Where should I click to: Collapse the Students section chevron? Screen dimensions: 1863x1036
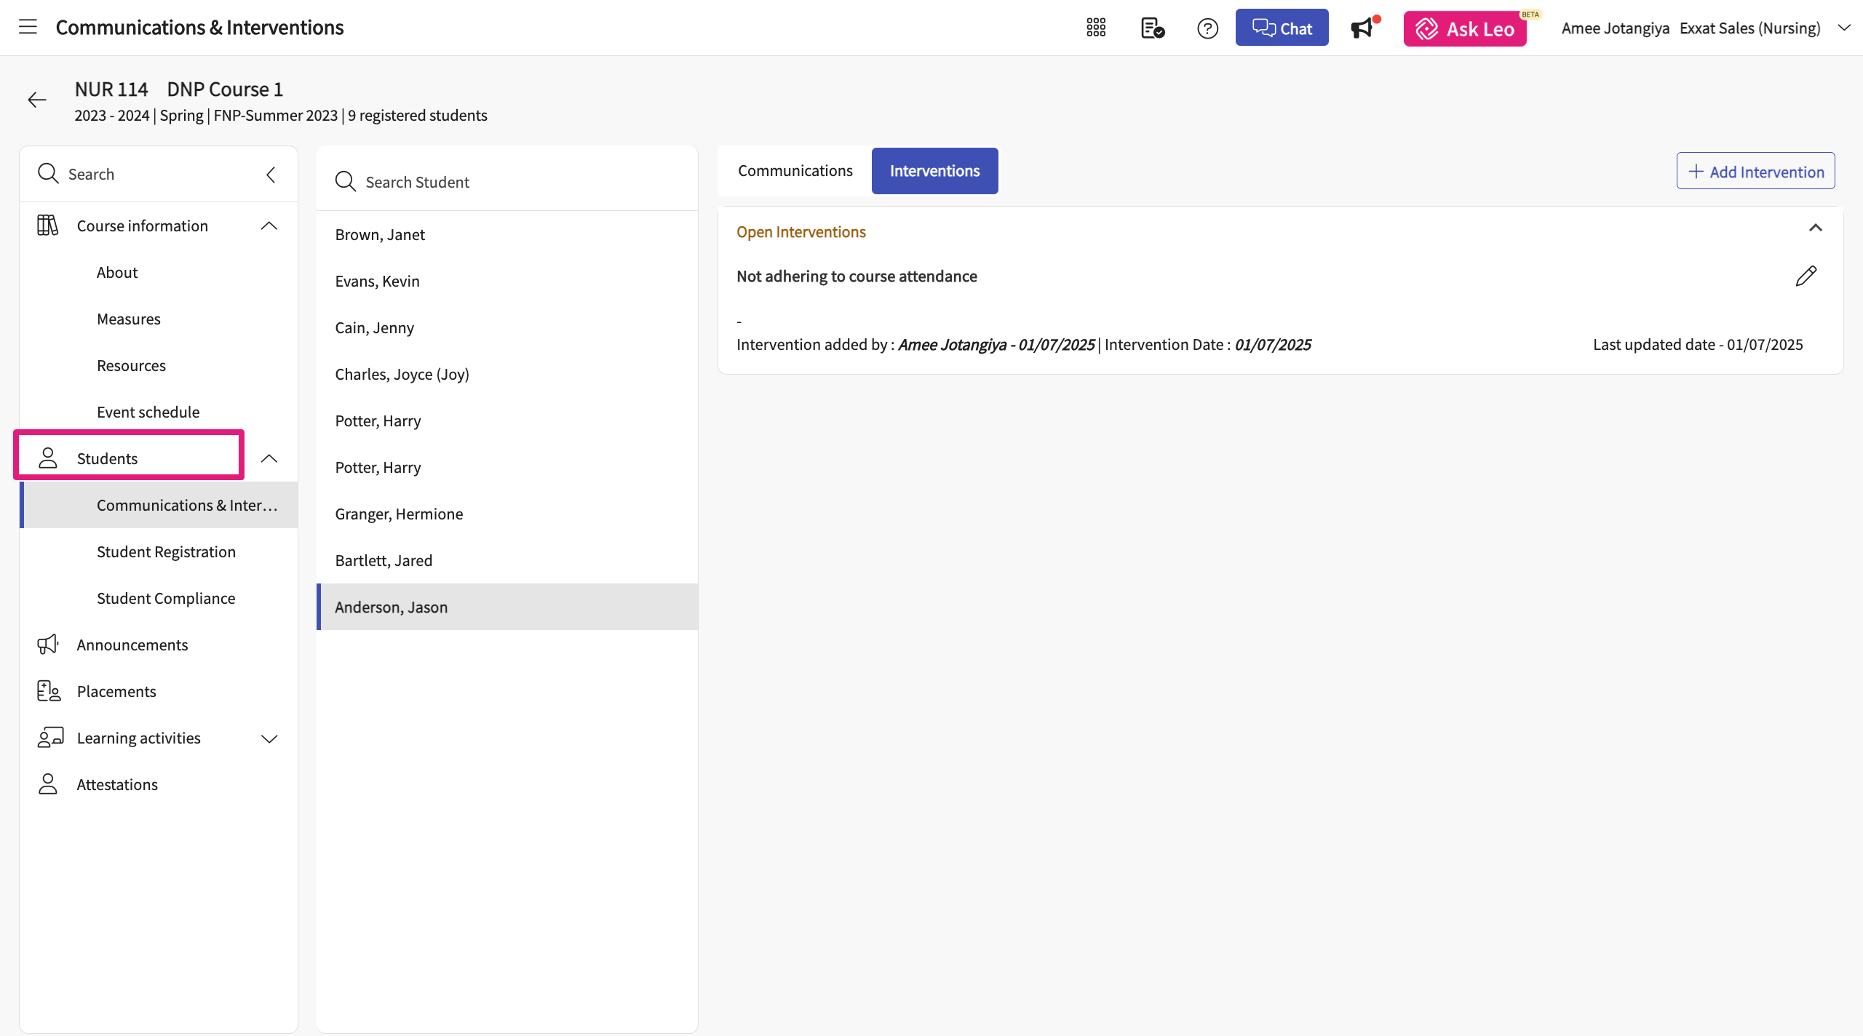269,458
